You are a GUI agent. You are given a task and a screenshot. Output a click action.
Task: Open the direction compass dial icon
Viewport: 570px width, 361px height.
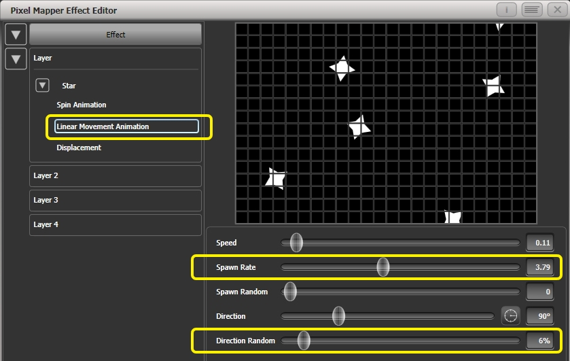pos(510,315)
